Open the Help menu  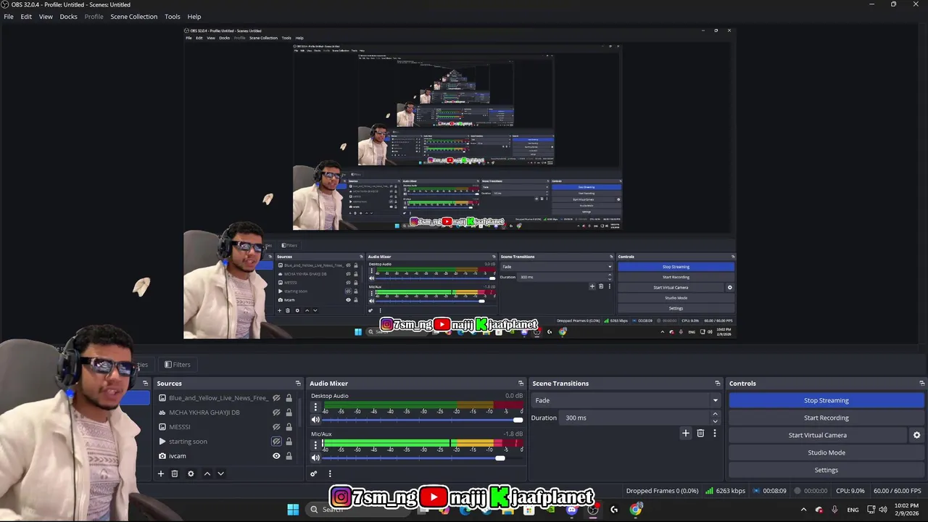(x=194, y=17)
